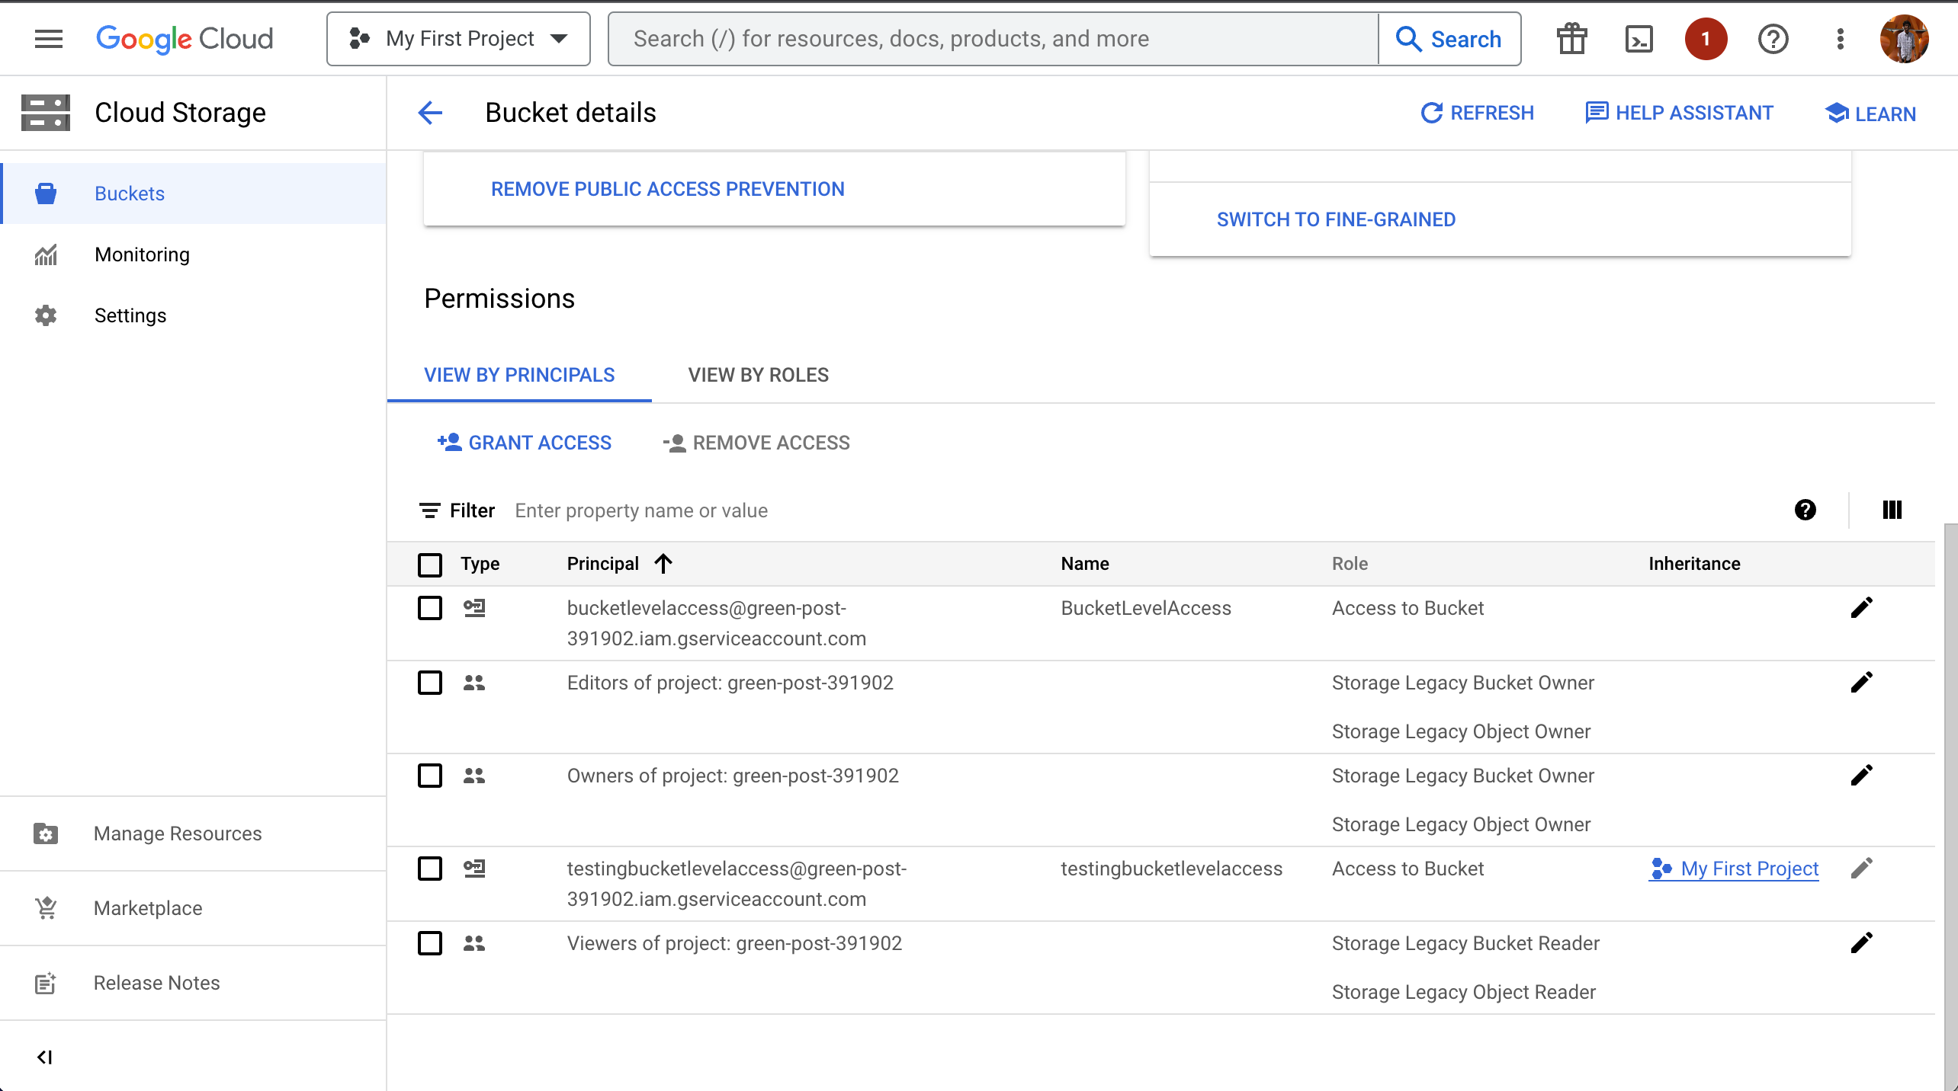Image resolution: width=1958 pixels, height=1091 pixels.
Task: Click Grant Access button
Action: (x=525, y=443)
